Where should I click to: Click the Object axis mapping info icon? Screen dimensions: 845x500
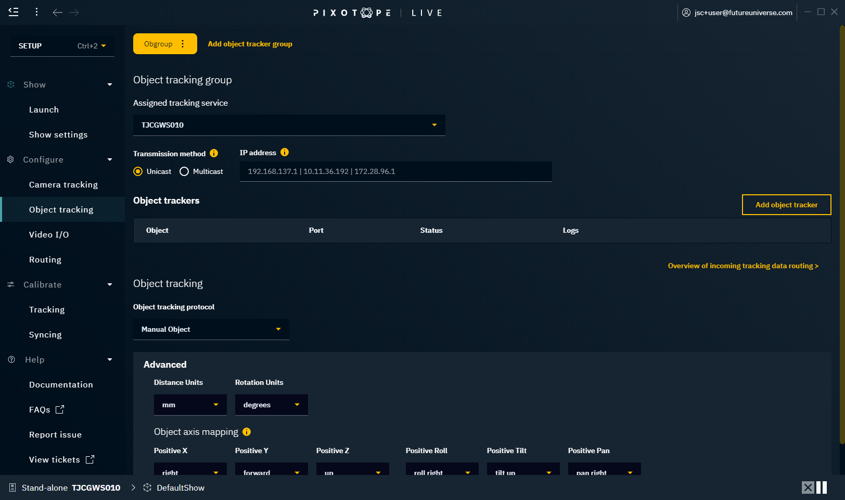pyautogui.click(x=247, y=432)
